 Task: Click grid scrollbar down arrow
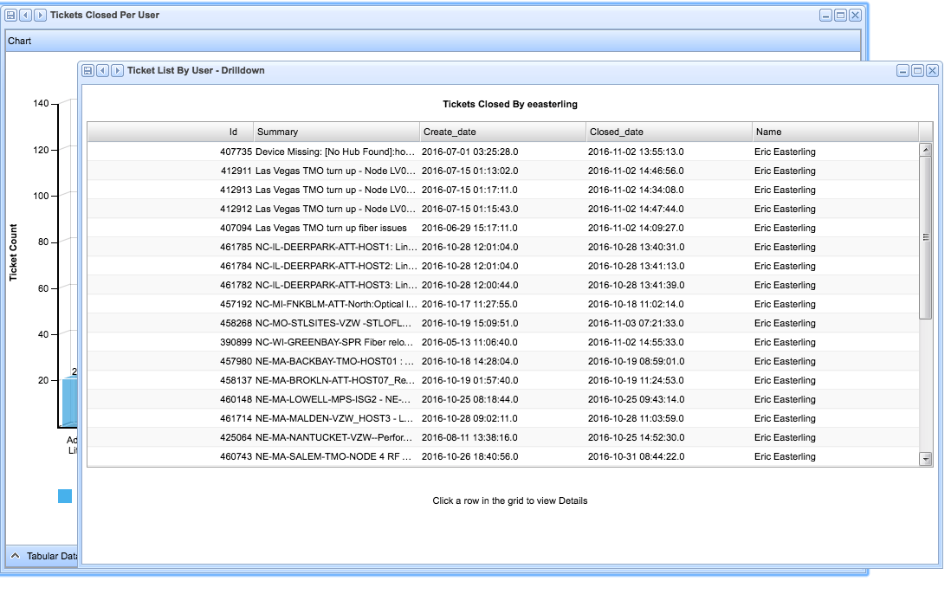coord(925,459)
